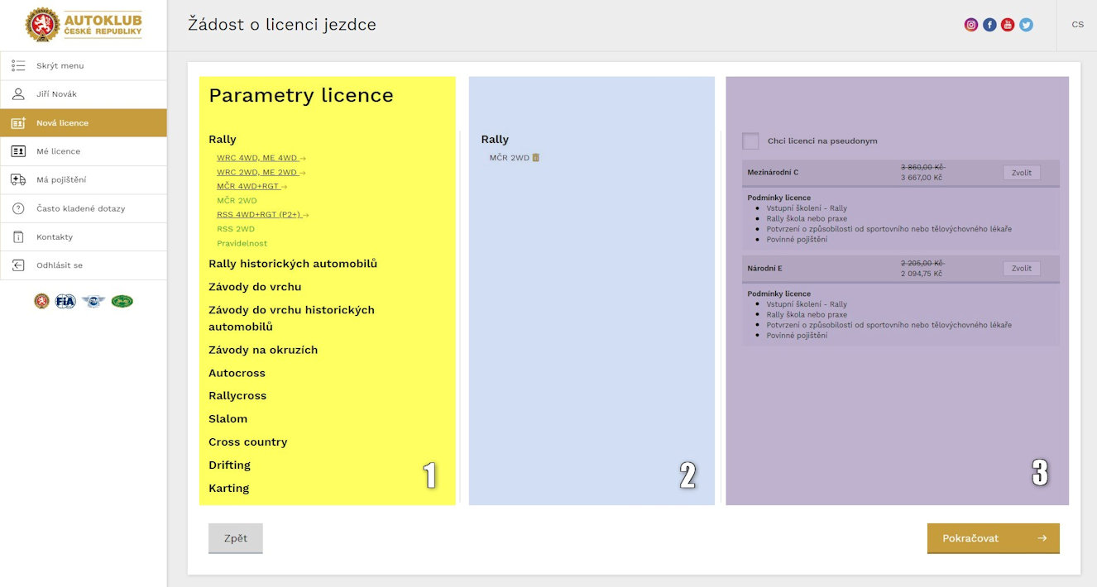1097x587 pixels.
Task: Open the CS language selector
Action: pyautogui.click(x=1077, y=24)
